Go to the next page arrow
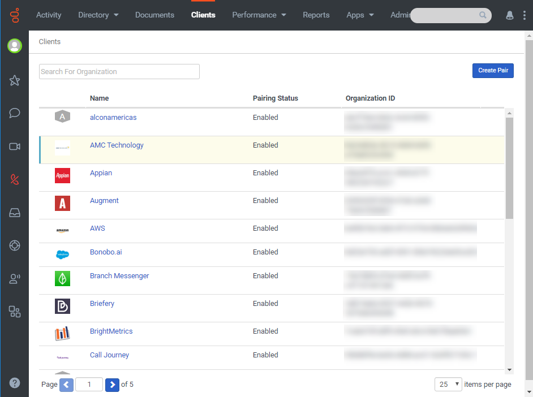Image resolution: width=533 pixels, height=397 pixels. click(112, 385)
